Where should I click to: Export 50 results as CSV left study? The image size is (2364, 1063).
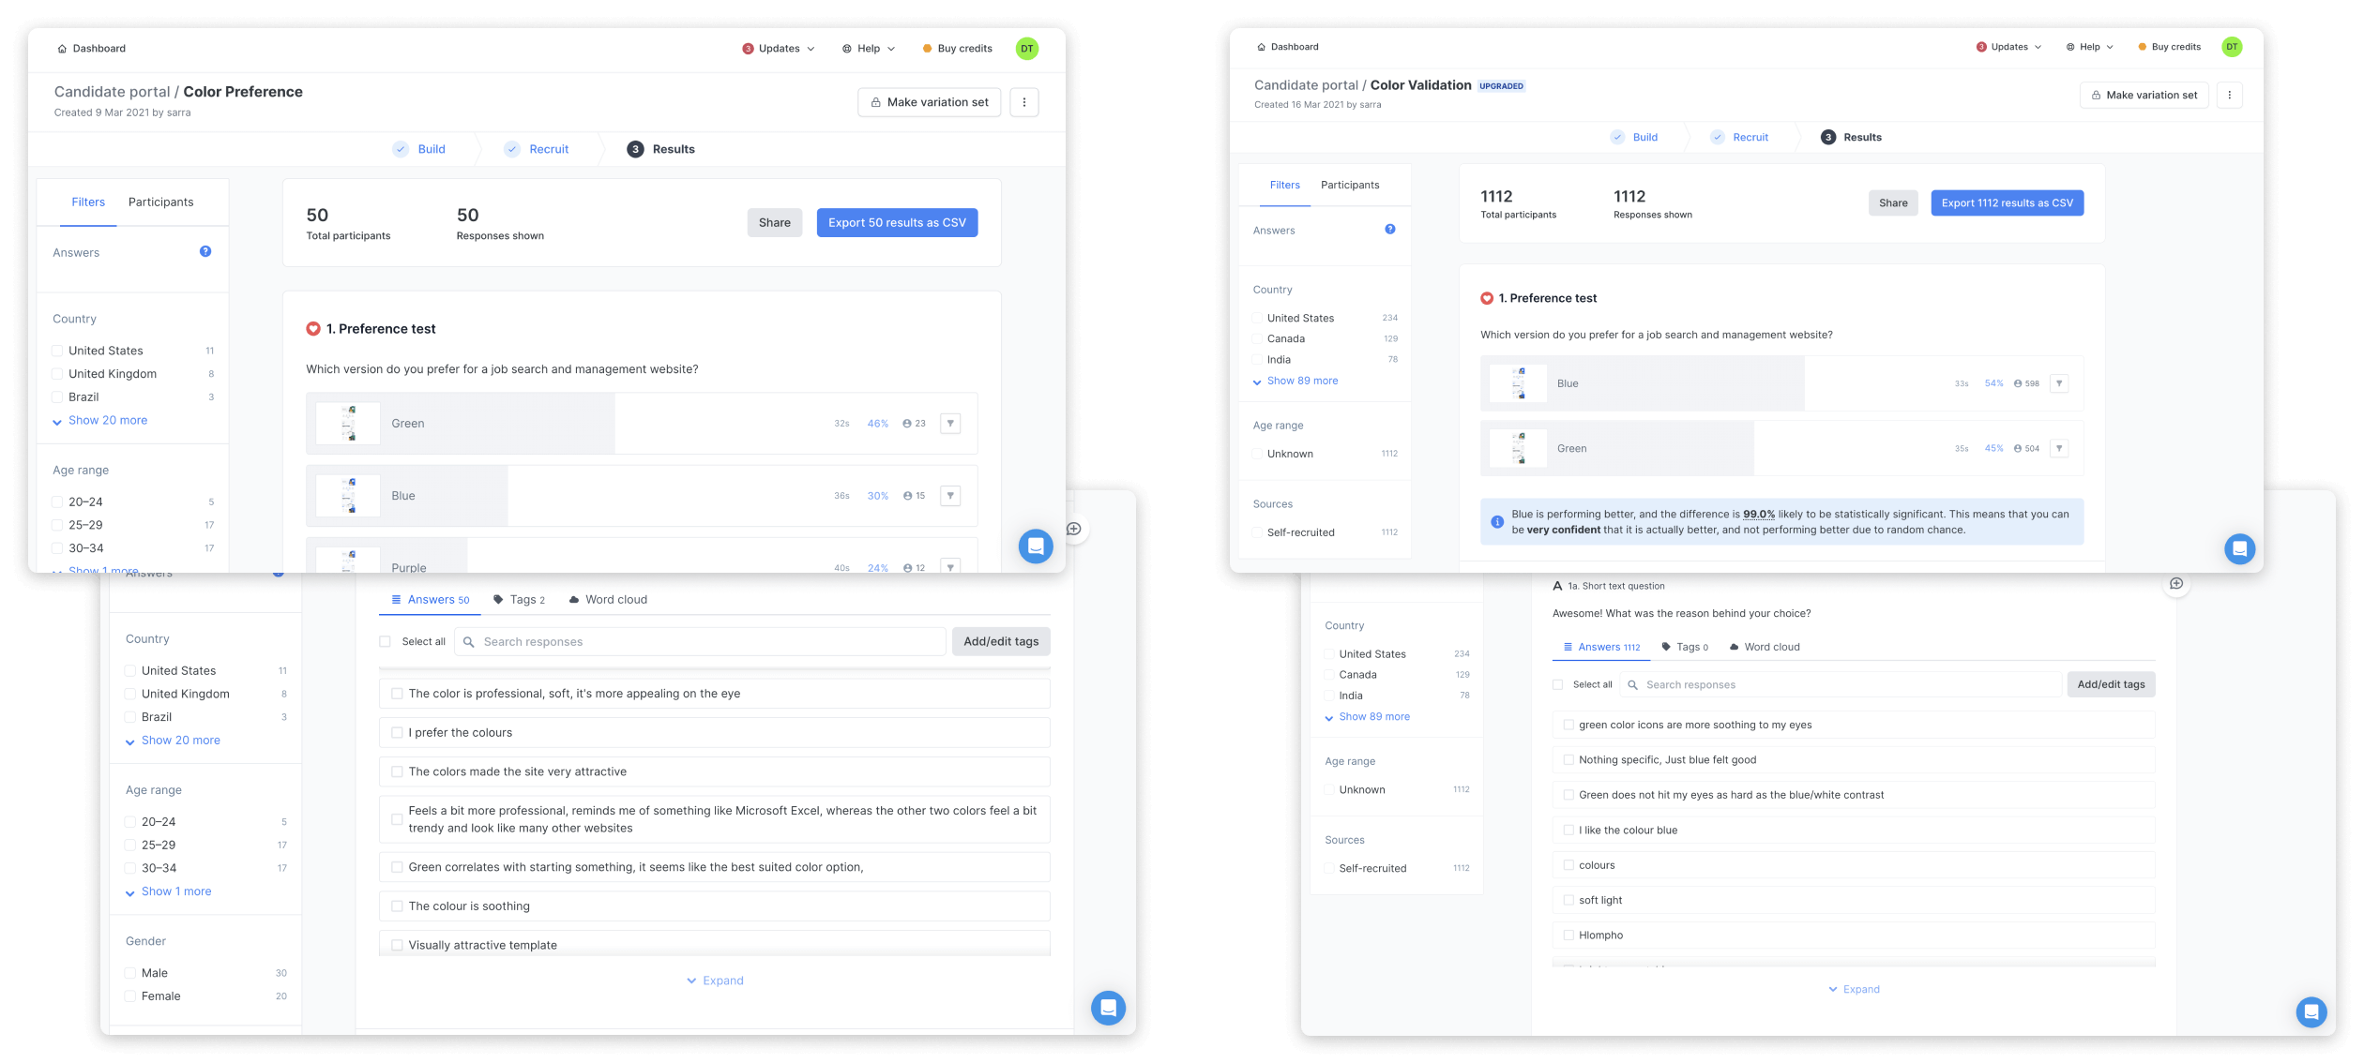[x=897, y=223]
